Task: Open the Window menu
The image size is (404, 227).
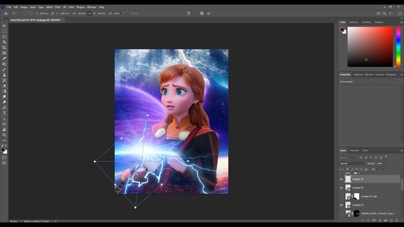Action: (x=92, y=7)
